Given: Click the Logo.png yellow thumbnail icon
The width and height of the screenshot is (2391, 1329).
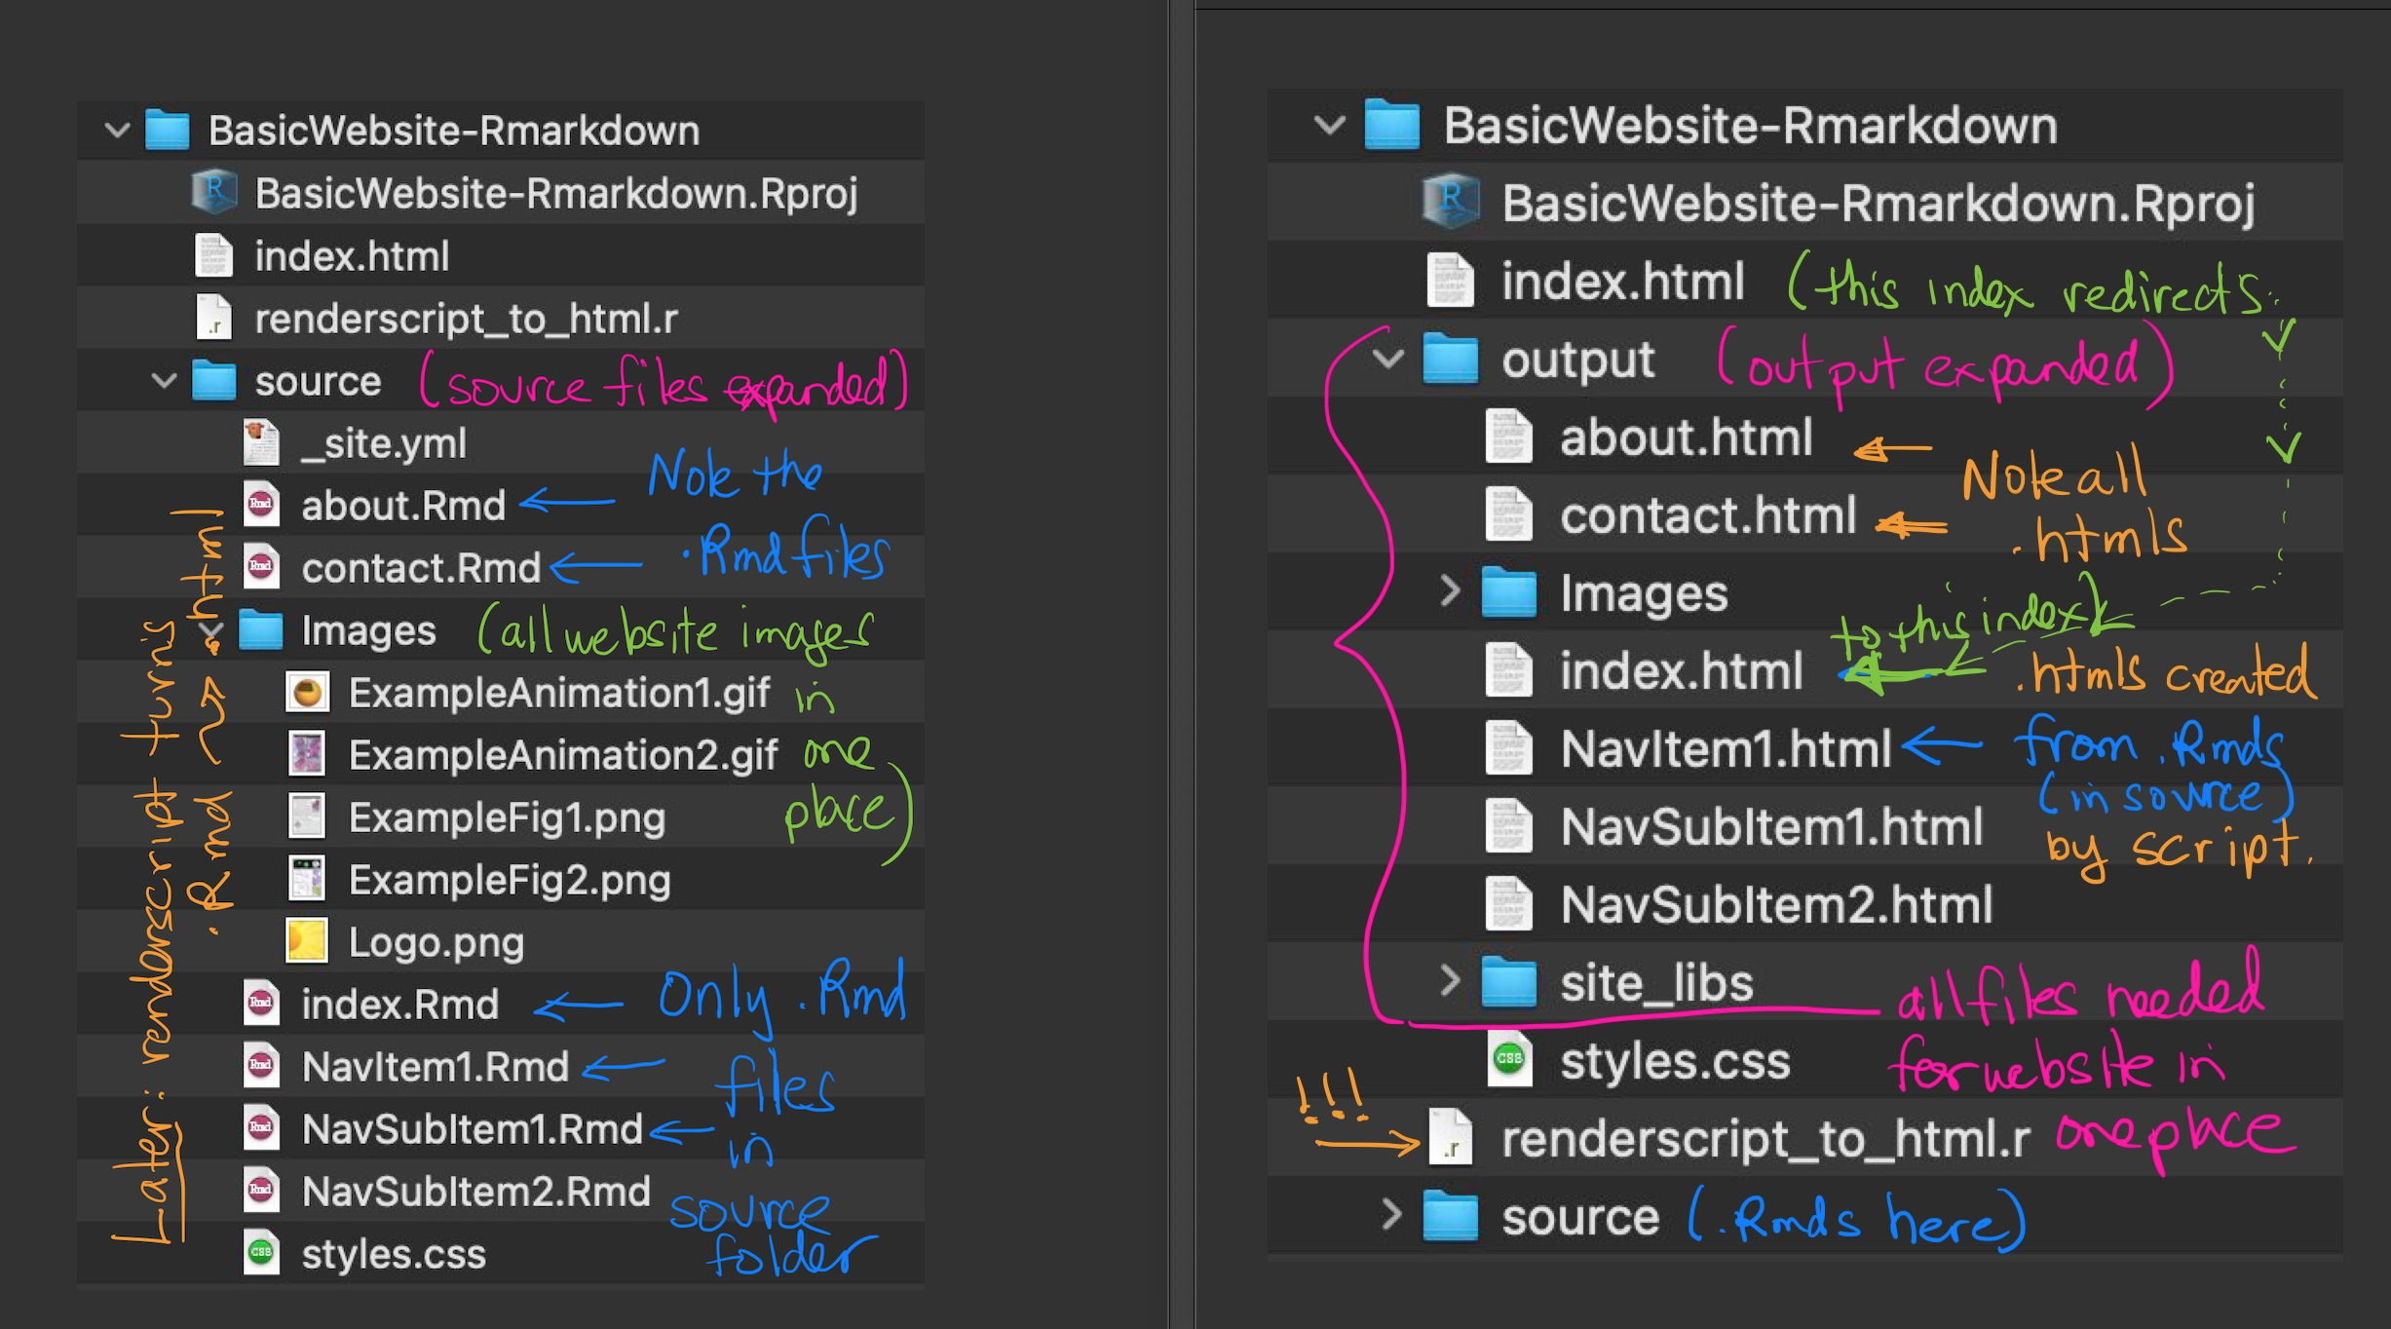Looking at the screenshot, I should (x=307, y=941).
